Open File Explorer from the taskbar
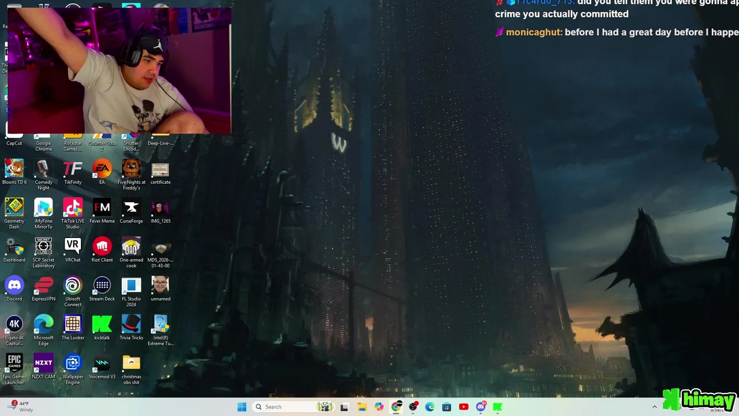The height and width of the screenshot is (416, 739). click(362, 407)
